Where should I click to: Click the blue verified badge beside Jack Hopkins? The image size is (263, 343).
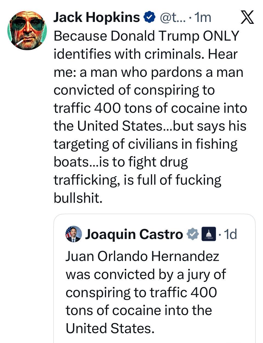point(149,18)
